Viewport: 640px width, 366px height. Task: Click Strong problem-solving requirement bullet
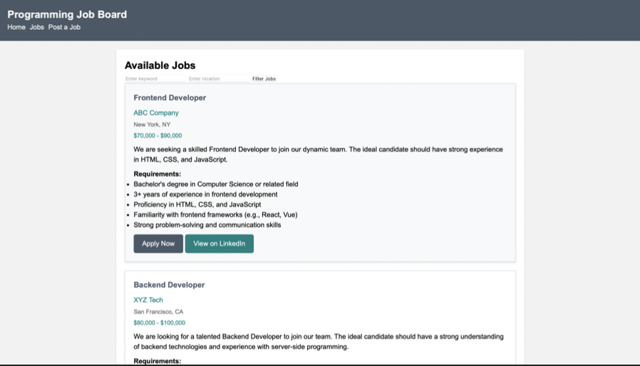207,225
